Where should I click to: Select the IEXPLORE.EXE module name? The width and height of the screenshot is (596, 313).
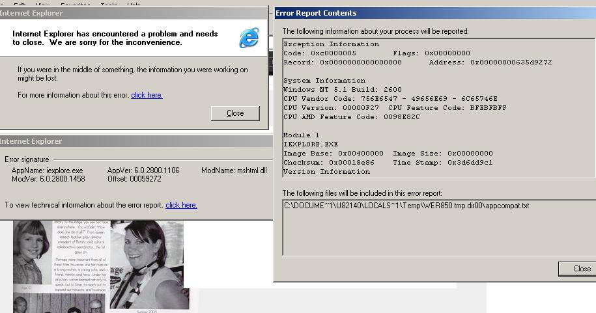[x=311, y=144]
